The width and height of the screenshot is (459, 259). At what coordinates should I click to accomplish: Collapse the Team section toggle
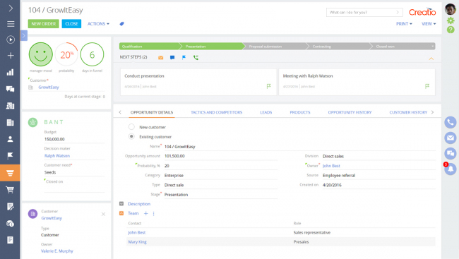pyautogui.click(x=121, y=213)
